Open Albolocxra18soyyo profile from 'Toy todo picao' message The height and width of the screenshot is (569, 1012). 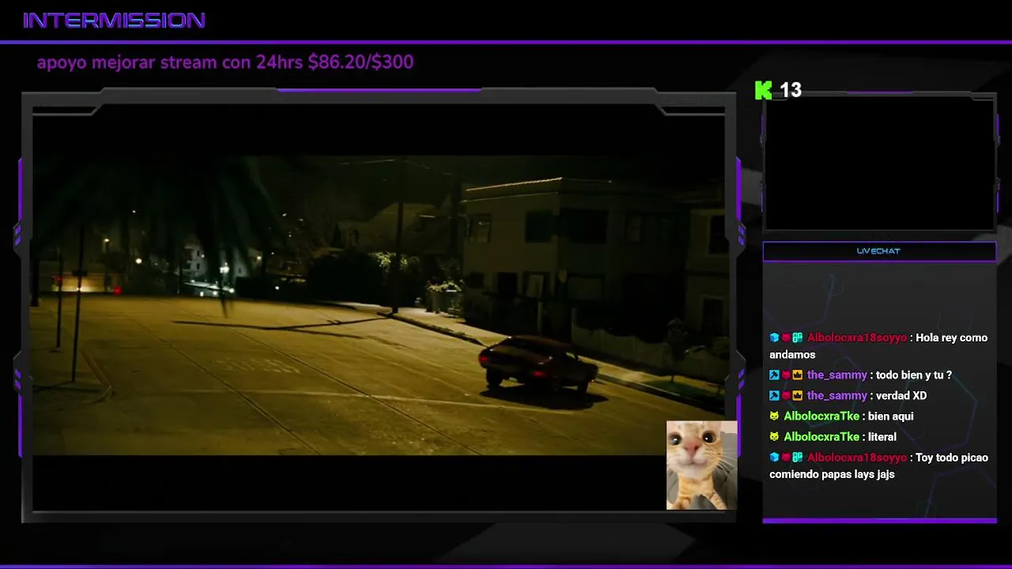[857, 458]
